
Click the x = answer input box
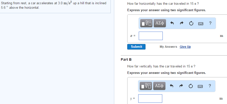[x=151, y=36]
